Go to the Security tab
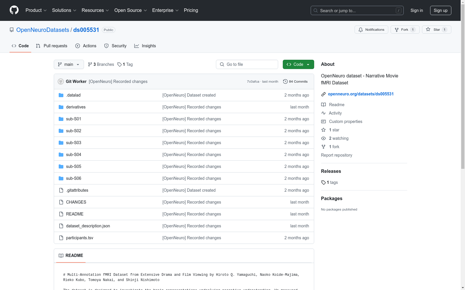Image resolution: width=465 pixels, height=290 pixels. coord(115,46)
